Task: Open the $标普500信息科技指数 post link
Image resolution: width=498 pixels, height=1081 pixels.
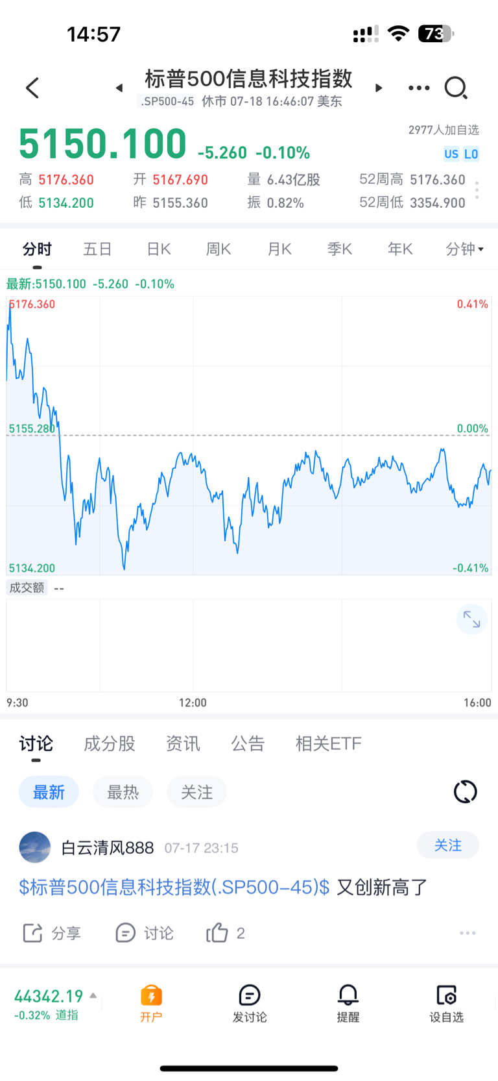Action: (174, 887)
